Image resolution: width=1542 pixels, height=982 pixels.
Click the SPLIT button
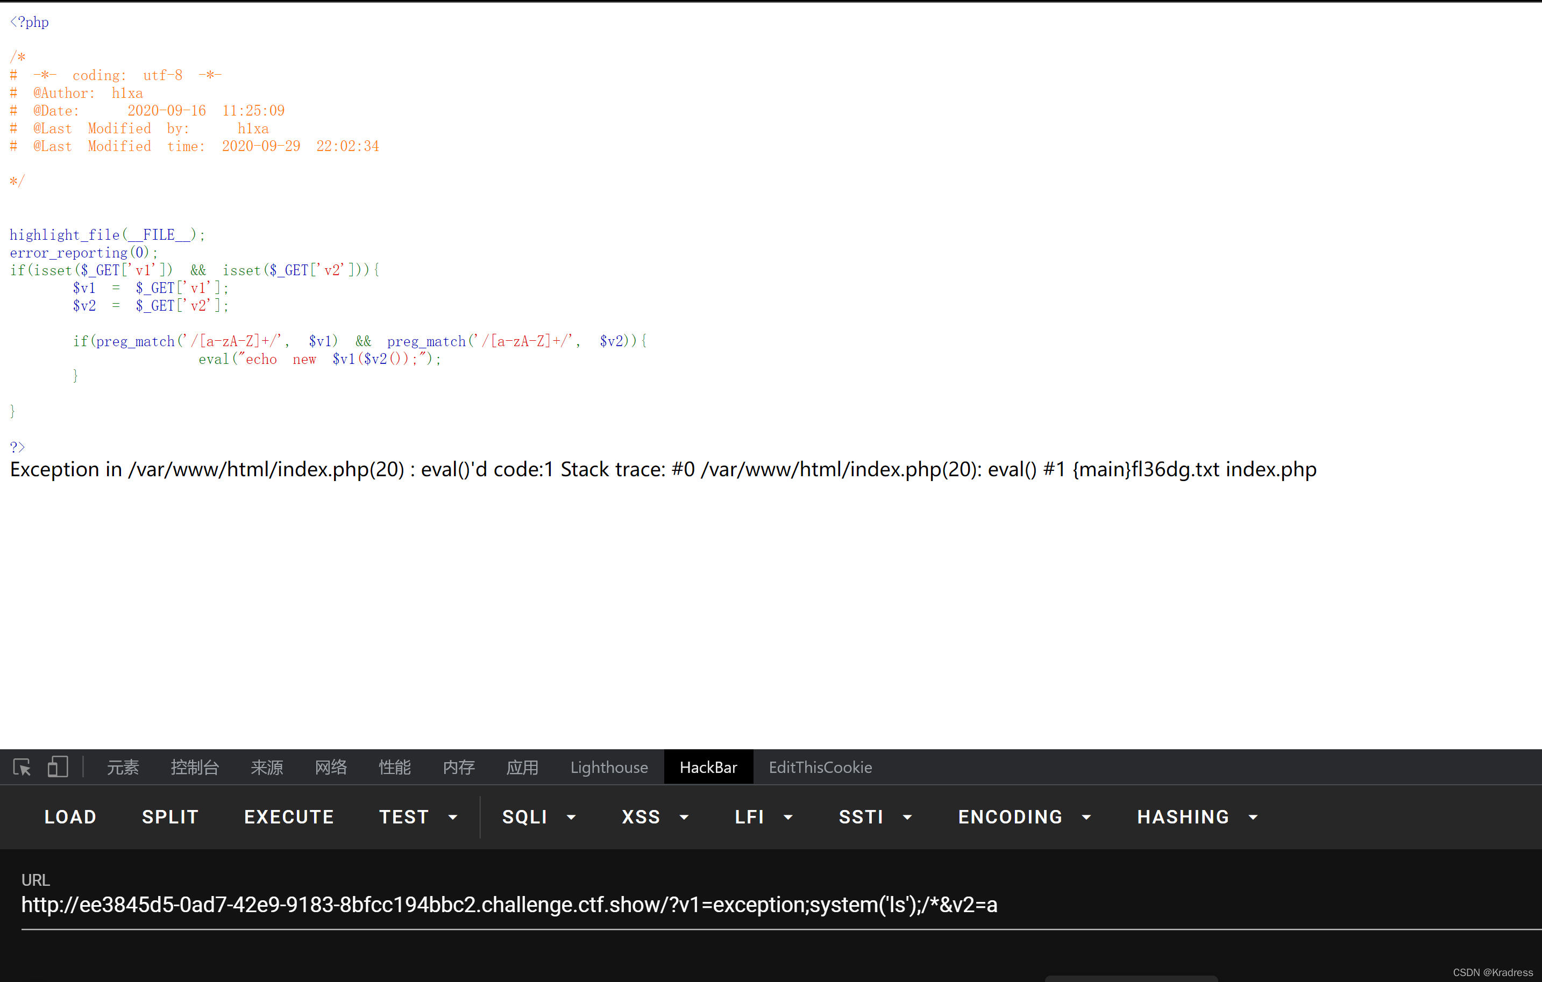pyautogui.click(x=170, y=817)
